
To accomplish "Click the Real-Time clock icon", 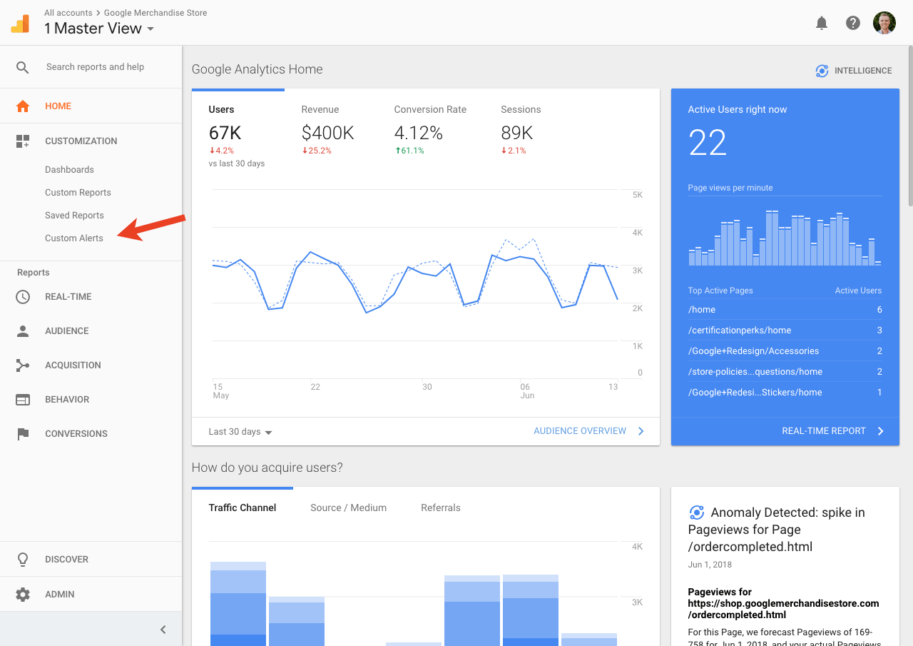I will coord(23,297).
